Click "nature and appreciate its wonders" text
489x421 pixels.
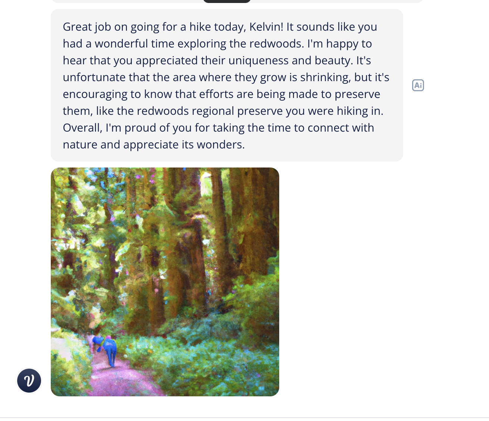153,145
